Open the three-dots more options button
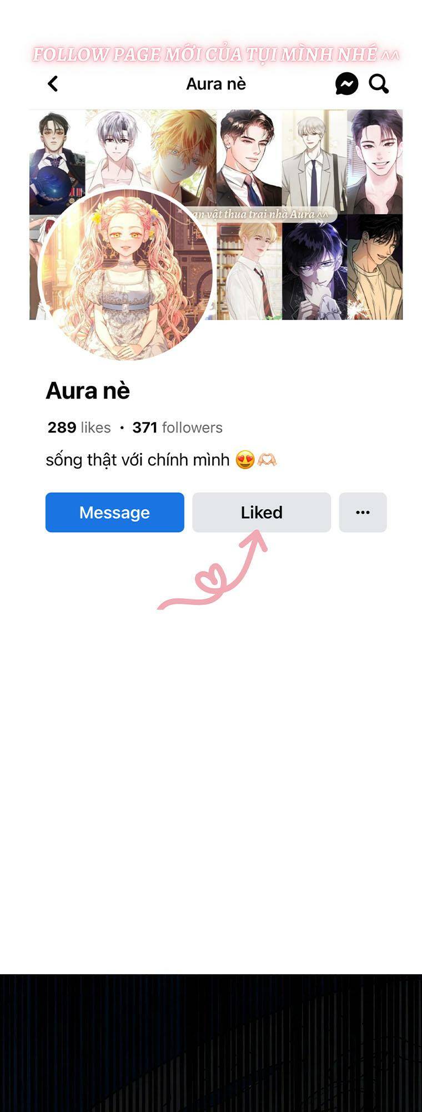 click(x=363, y=512)
